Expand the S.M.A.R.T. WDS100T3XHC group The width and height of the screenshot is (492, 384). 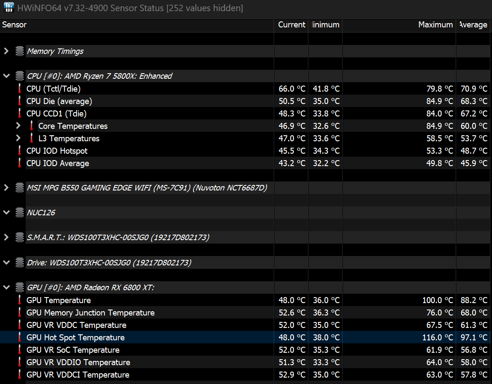pyautogui.click(x=6, y=237)
